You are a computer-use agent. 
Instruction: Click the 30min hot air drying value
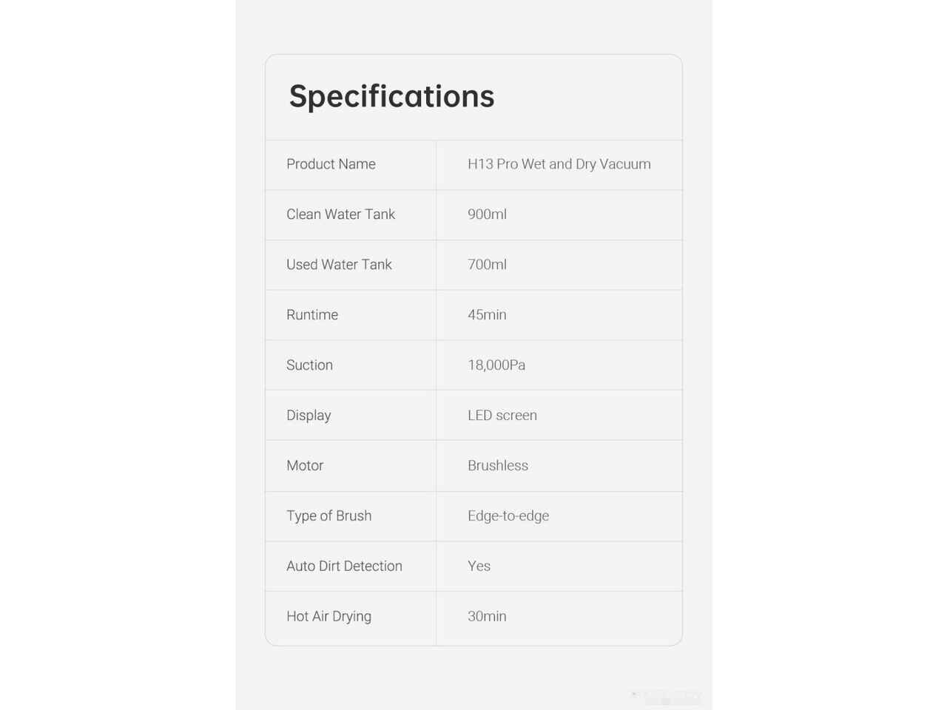pyautogui.click(x=487, y=617)
